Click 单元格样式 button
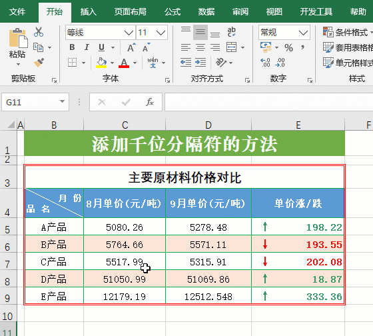This screenshot has height=336, width=373. pyautogui.click(x=348, y=63)
